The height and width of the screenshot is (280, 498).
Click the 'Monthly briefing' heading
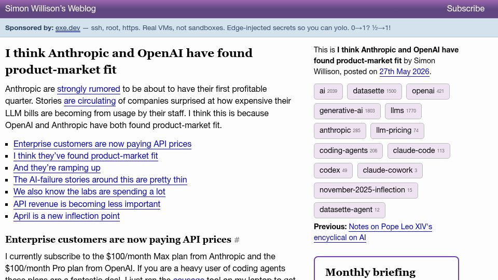(x=370, y=272)
